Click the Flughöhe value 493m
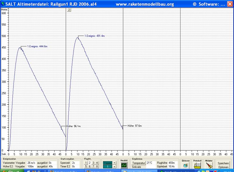This screenshot has height=172, width=234. pos(173,163)
